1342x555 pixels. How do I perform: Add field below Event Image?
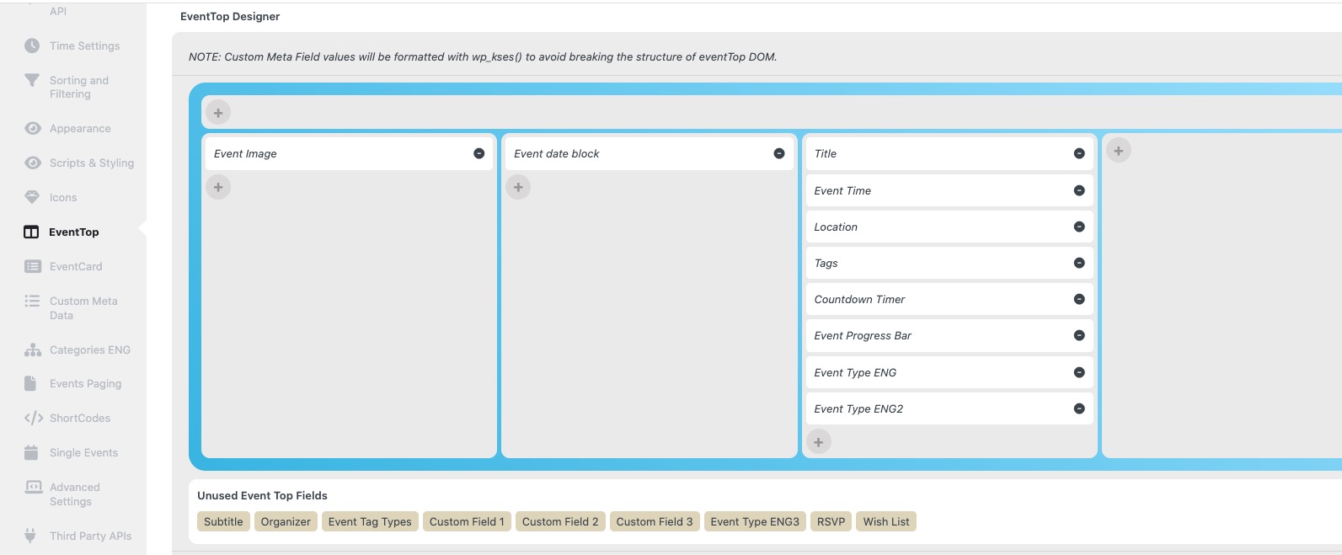pyautogui.click(x=218, y=187)
